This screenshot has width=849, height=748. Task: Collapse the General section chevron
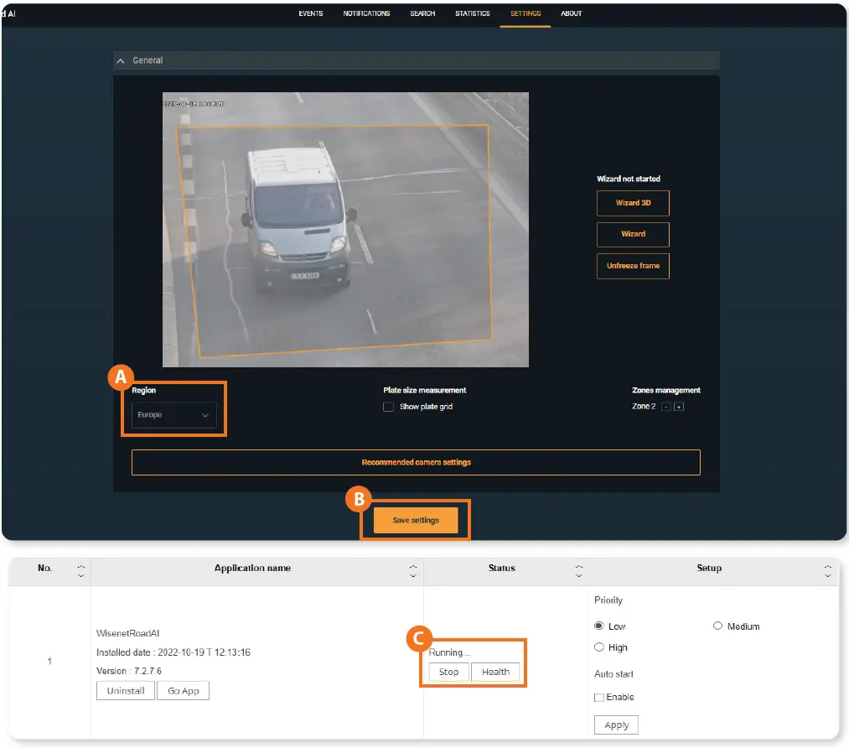click(121, 60)
